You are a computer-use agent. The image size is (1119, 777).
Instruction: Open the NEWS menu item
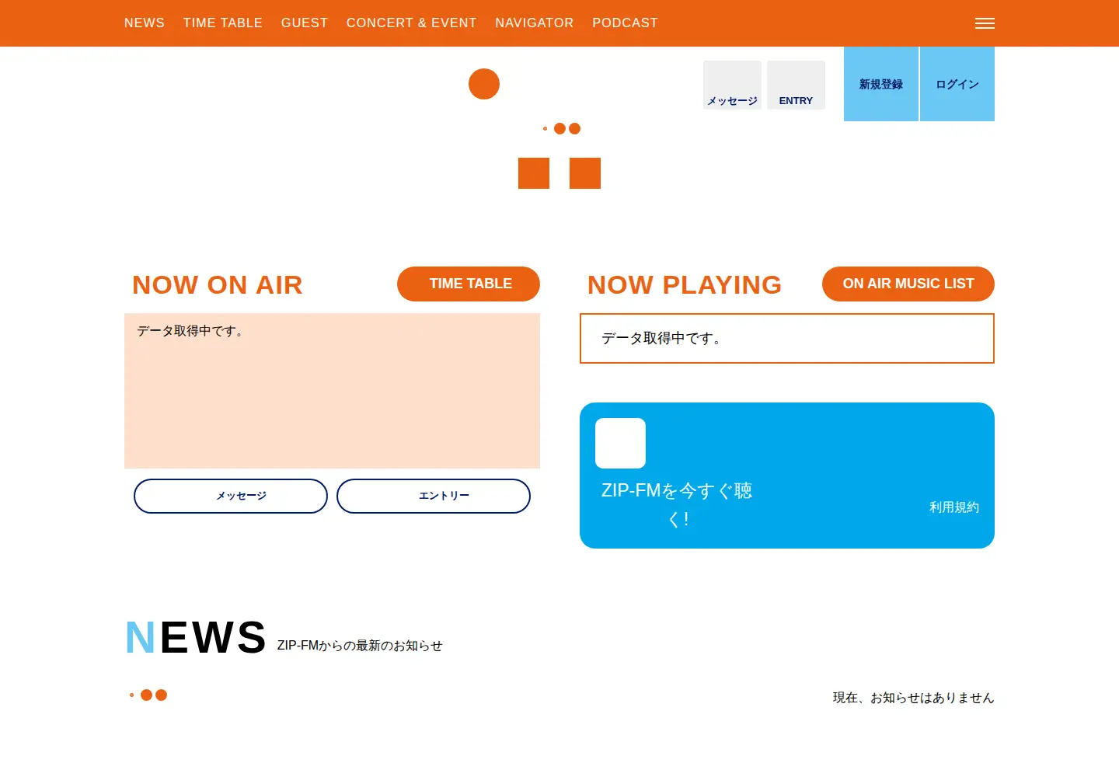145,23
